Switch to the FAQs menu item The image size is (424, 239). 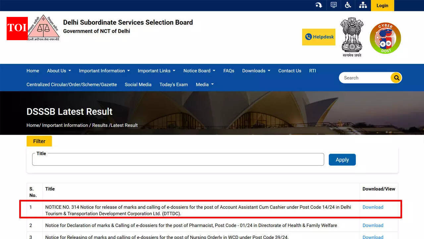pos(229,71)
